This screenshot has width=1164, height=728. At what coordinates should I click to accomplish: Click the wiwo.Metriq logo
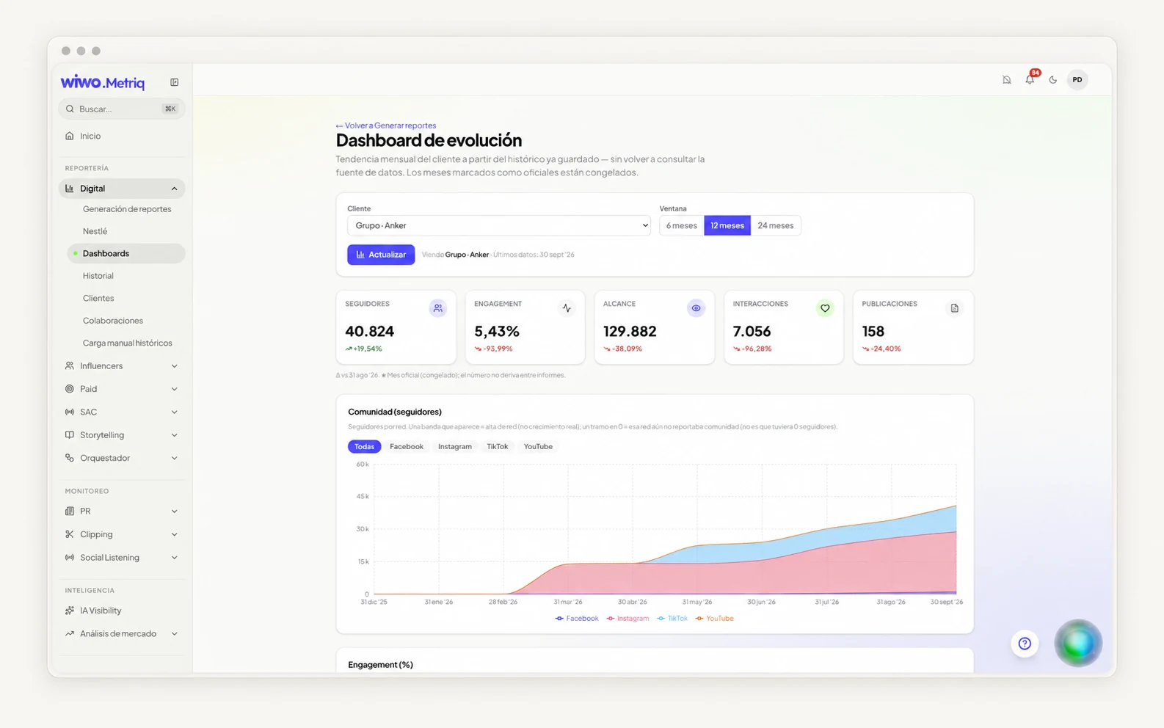pyautogui.click(x=103, y=82)
